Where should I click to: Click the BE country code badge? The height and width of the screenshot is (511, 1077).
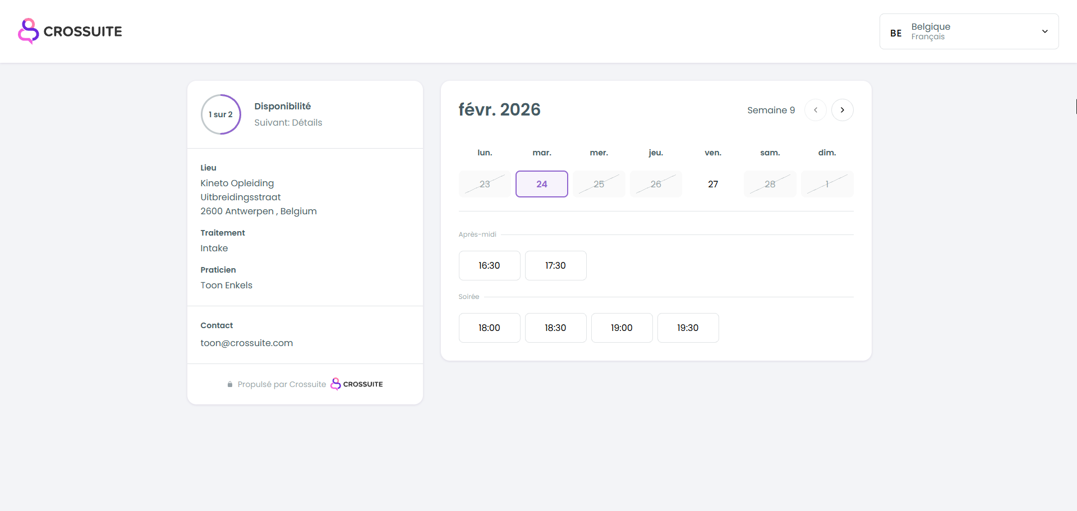point(896,33)
